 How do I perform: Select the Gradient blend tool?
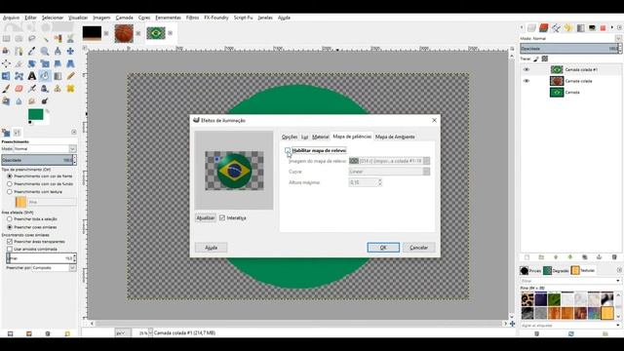point(58,76)
